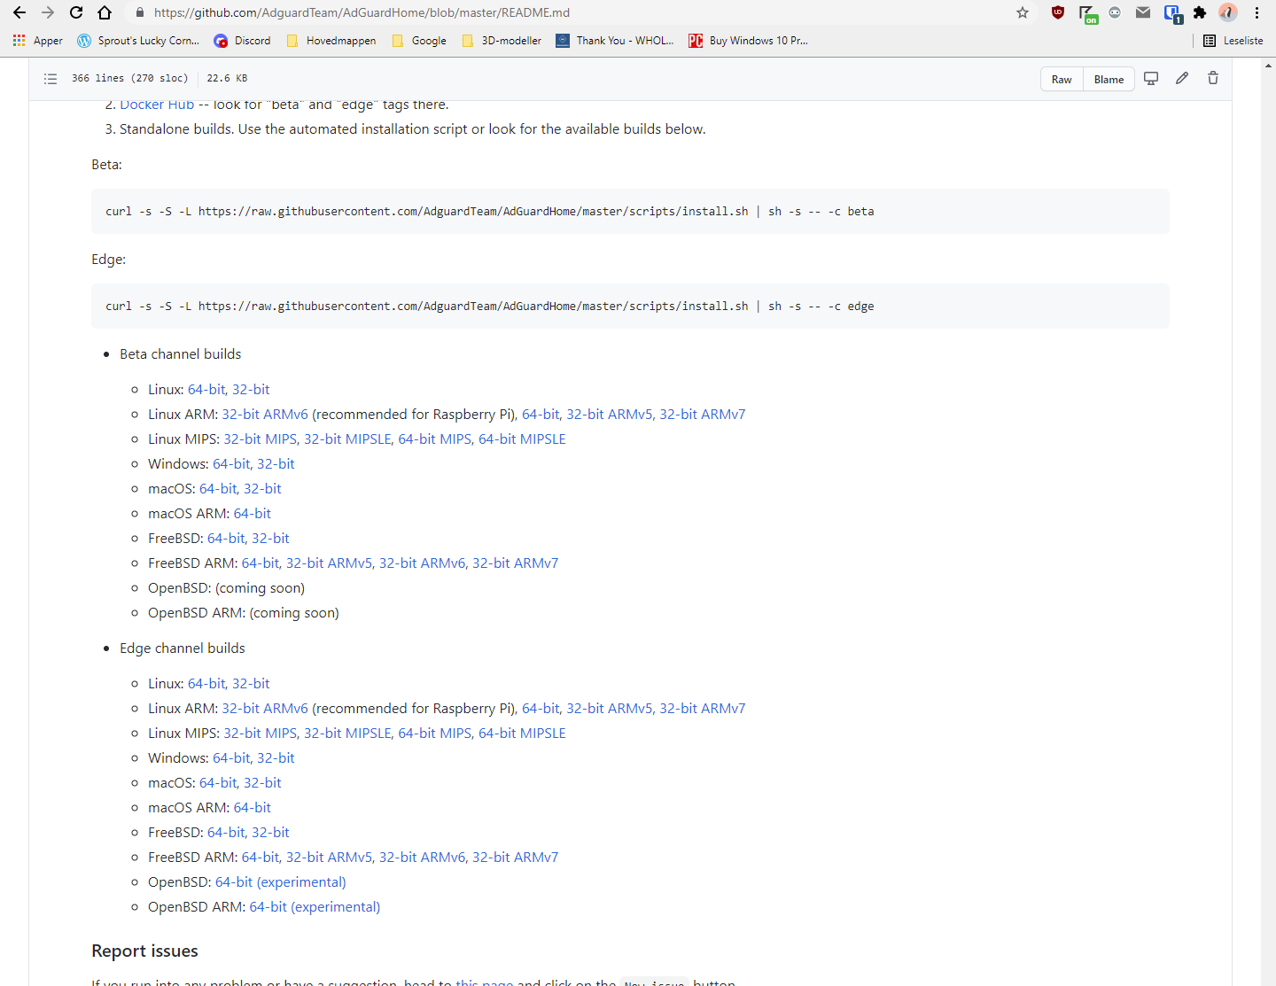Screen dimensions: 1276x986
Task: Open the browser extensions puzzle icon
Action: pos(1200,12)
